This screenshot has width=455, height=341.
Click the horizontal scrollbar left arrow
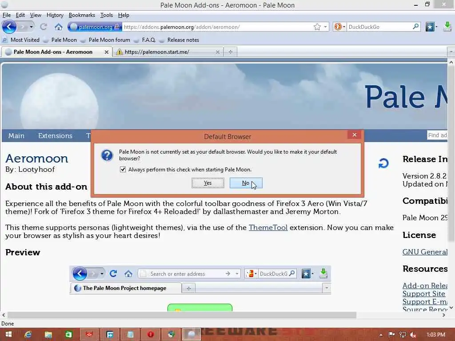pos(4,315)
